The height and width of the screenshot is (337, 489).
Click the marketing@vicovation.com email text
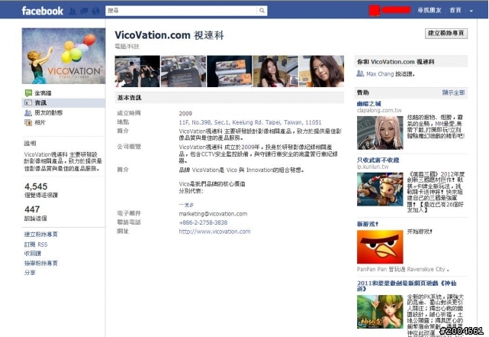[213, 214]
